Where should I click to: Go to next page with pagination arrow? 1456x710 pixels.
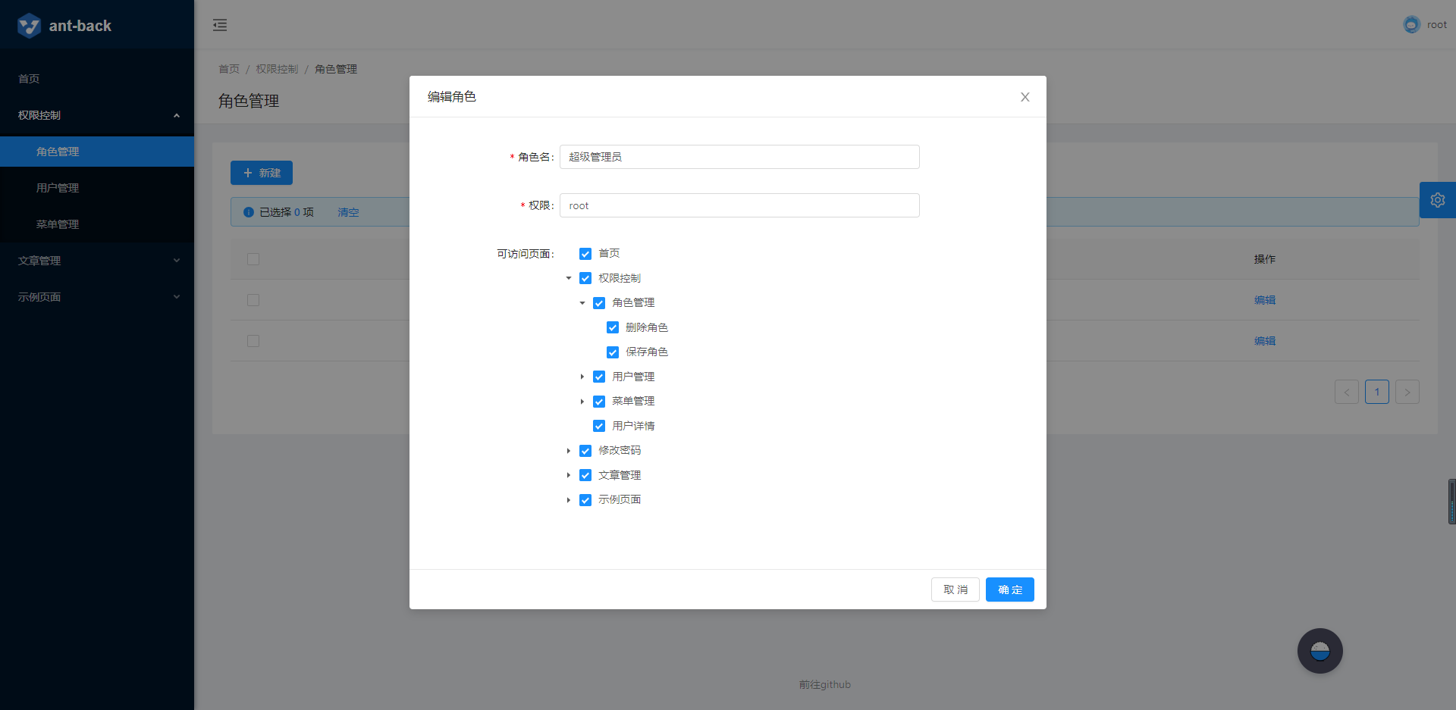click(x=1407, y=392)
